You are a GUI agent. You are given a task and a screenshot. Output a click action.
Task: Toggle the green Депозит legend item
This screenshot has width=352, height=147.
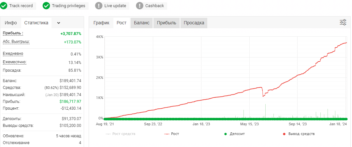point(234,134)
